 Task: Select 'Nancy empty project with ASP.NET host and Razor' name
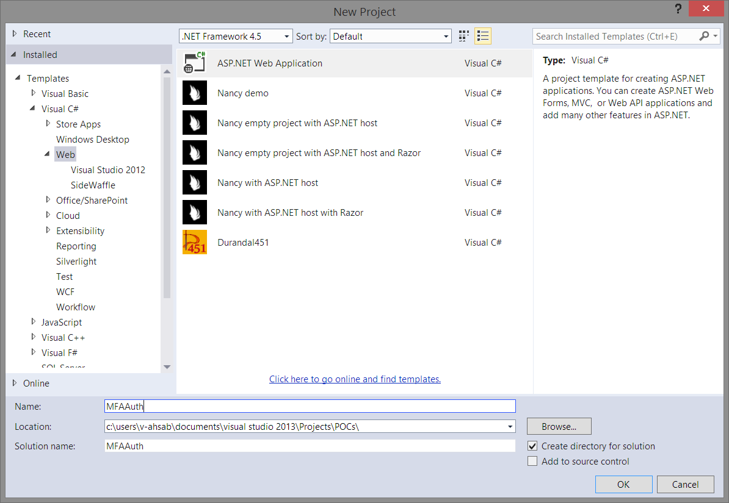[x=319, y=153]
